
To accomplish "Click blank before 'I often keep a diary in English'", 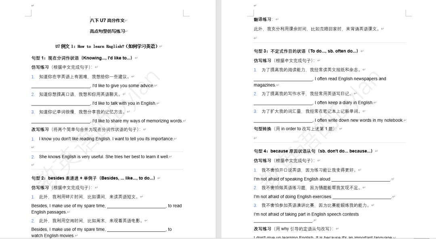I will [283, 102].
